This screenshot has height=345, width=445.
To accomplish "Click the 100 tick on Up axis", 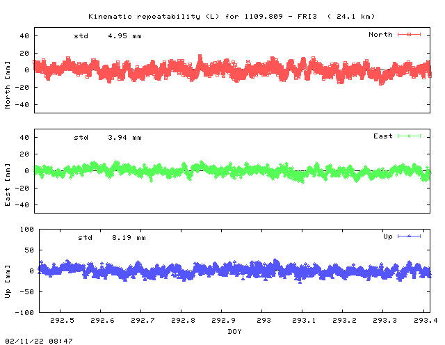I will [27, 229].
